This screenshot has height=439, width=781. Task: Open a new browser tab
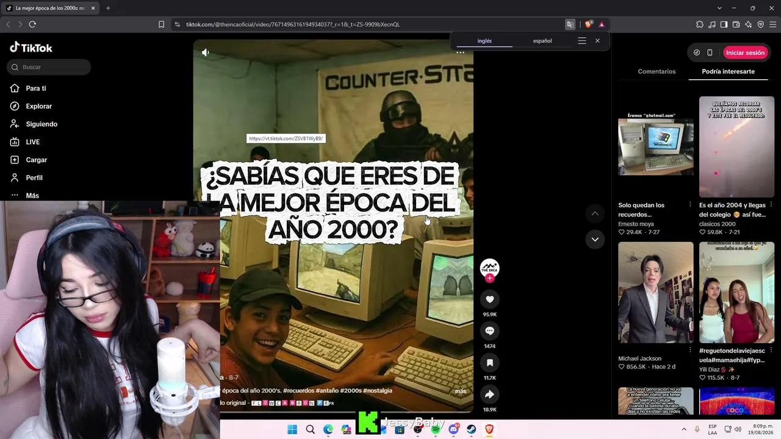pos(108,8)
